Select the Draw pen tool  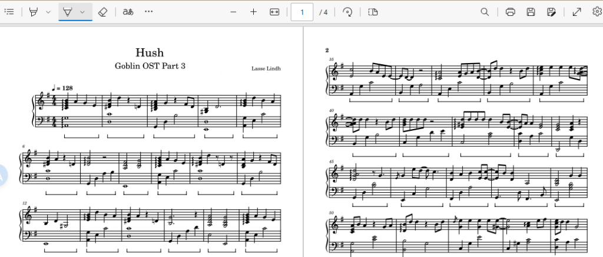(34, 12)
